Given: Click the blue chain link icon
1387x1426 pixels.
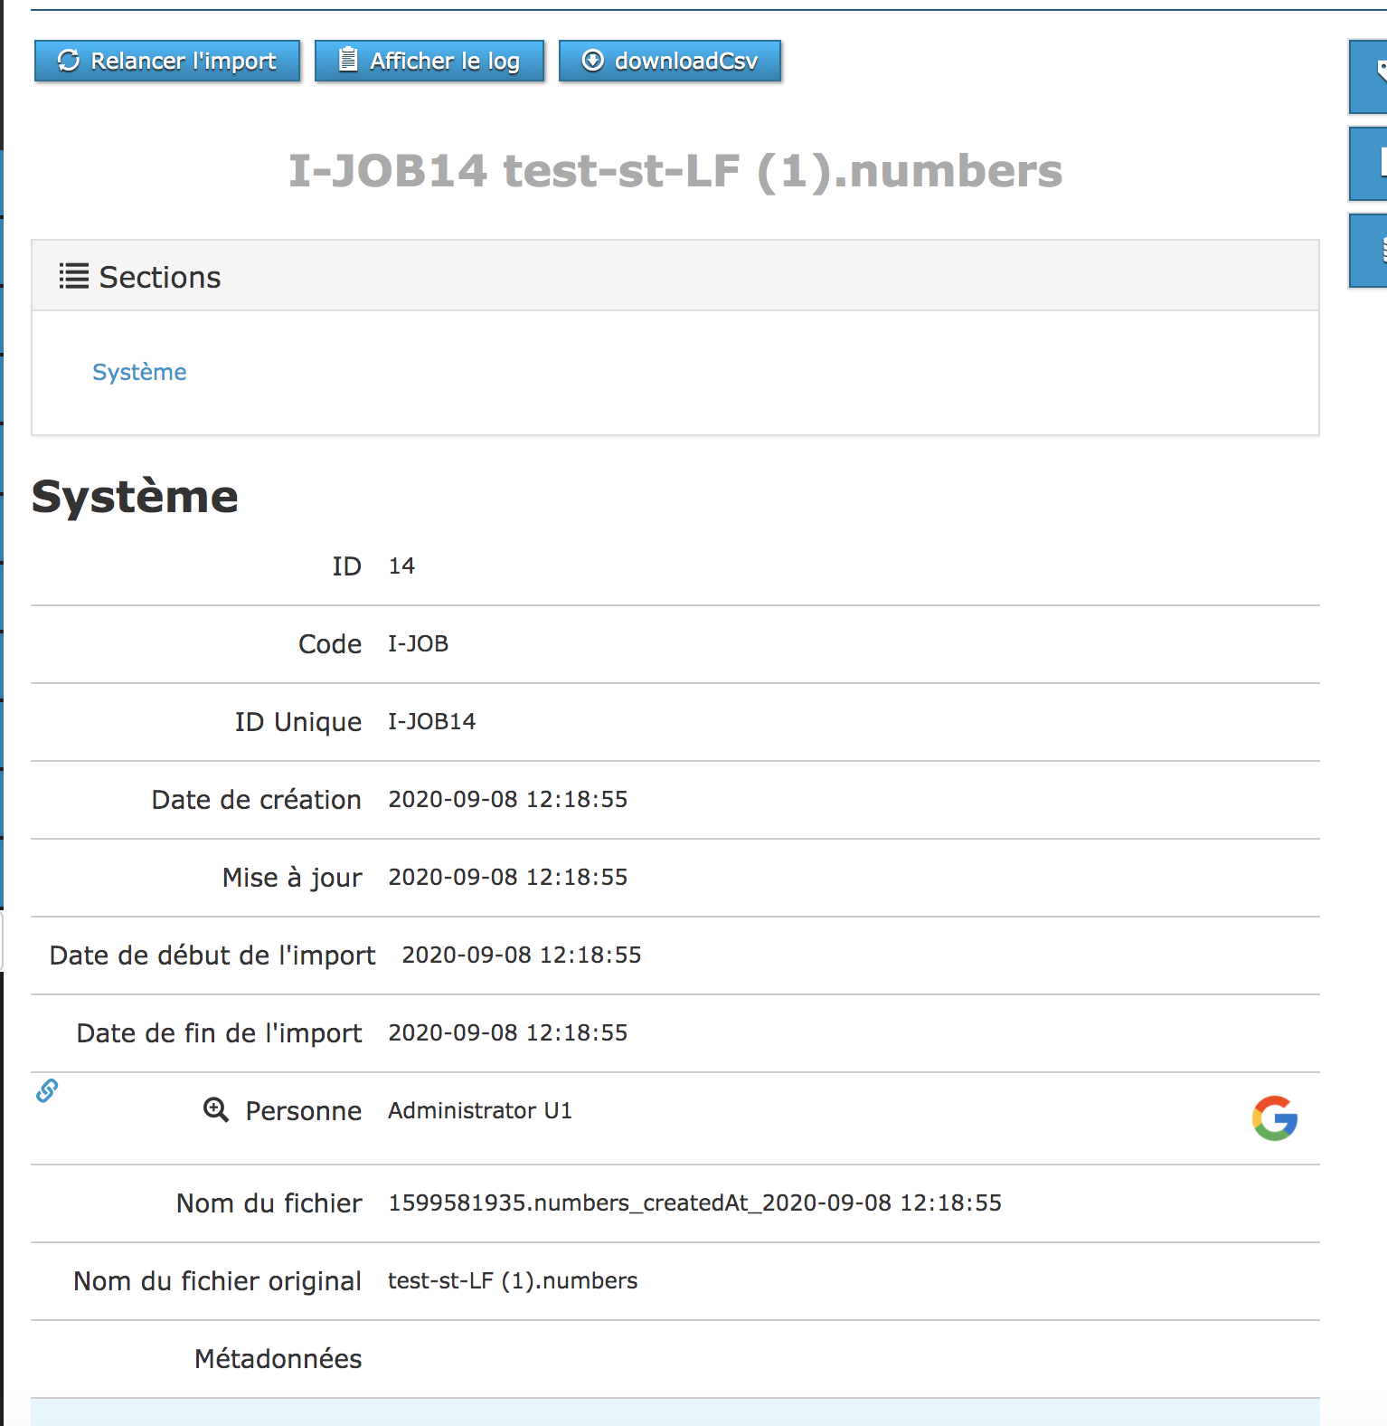Looking at the screenshot, I should pyautogui.click(x=47, y=1090).
